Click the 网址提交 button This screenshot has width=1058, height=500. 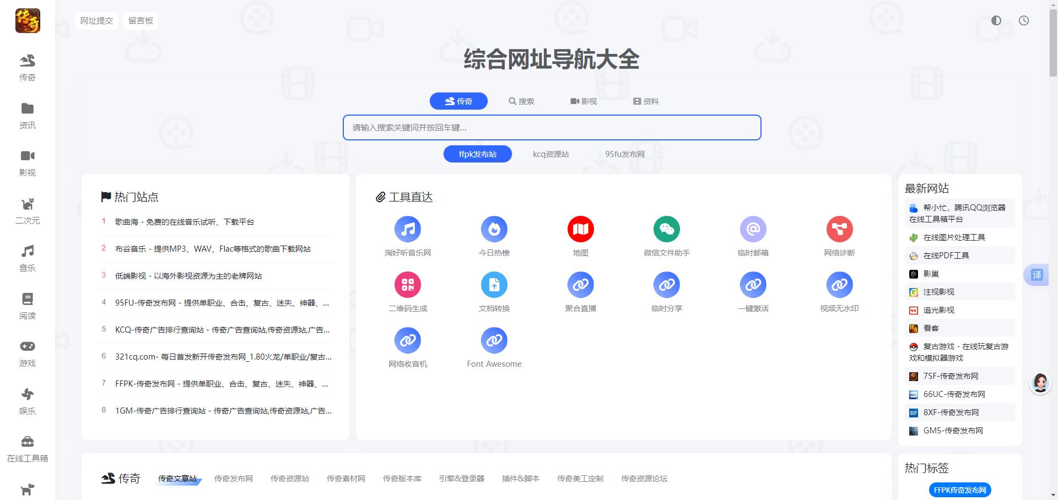pyautogui.click(x=96, y=21)
